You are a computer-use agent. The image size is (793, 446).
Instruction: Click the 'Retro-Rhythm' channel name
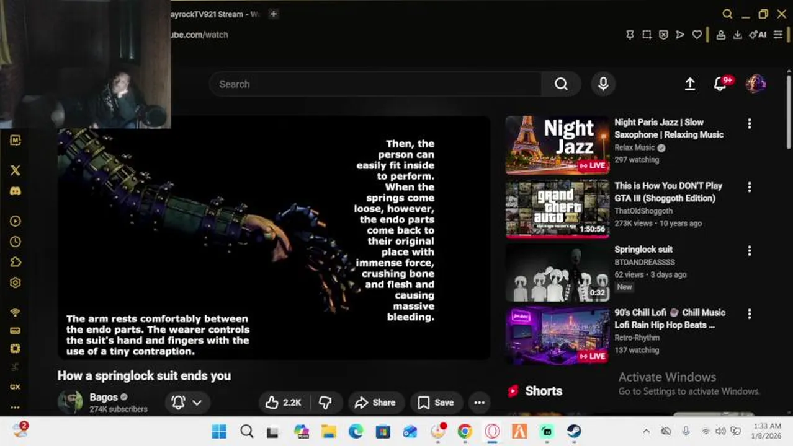[x=637, y=338]
